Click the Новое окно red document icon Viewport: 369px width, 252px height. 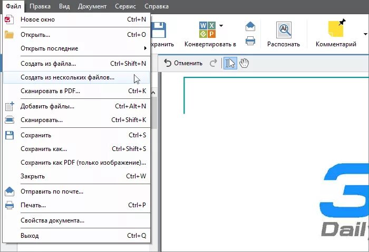(x=9, y=19)
